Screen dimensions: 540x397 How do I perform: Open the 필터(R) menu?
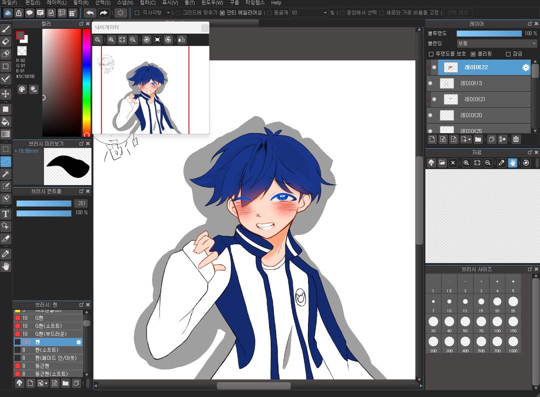[80, 3]
